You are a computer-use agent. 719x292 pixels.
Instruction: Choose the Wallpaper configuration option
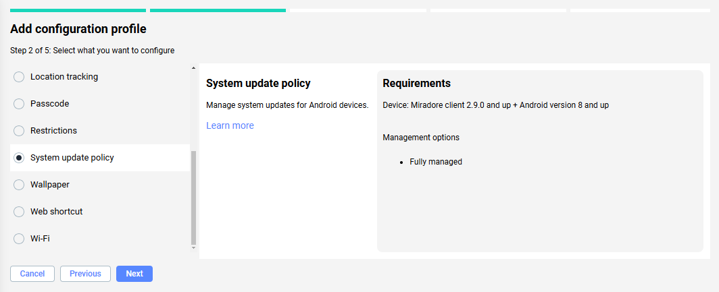(x=19, y=185)
